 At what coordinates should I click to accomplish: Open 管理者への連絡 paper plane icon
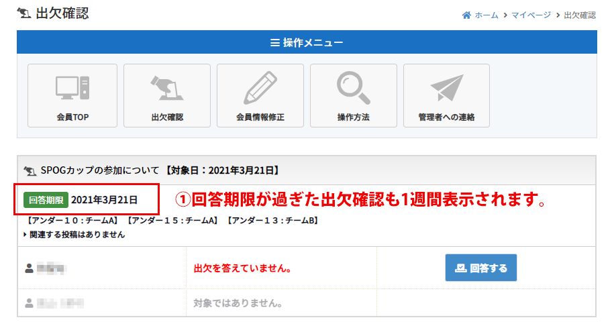[x=446, y=88]
